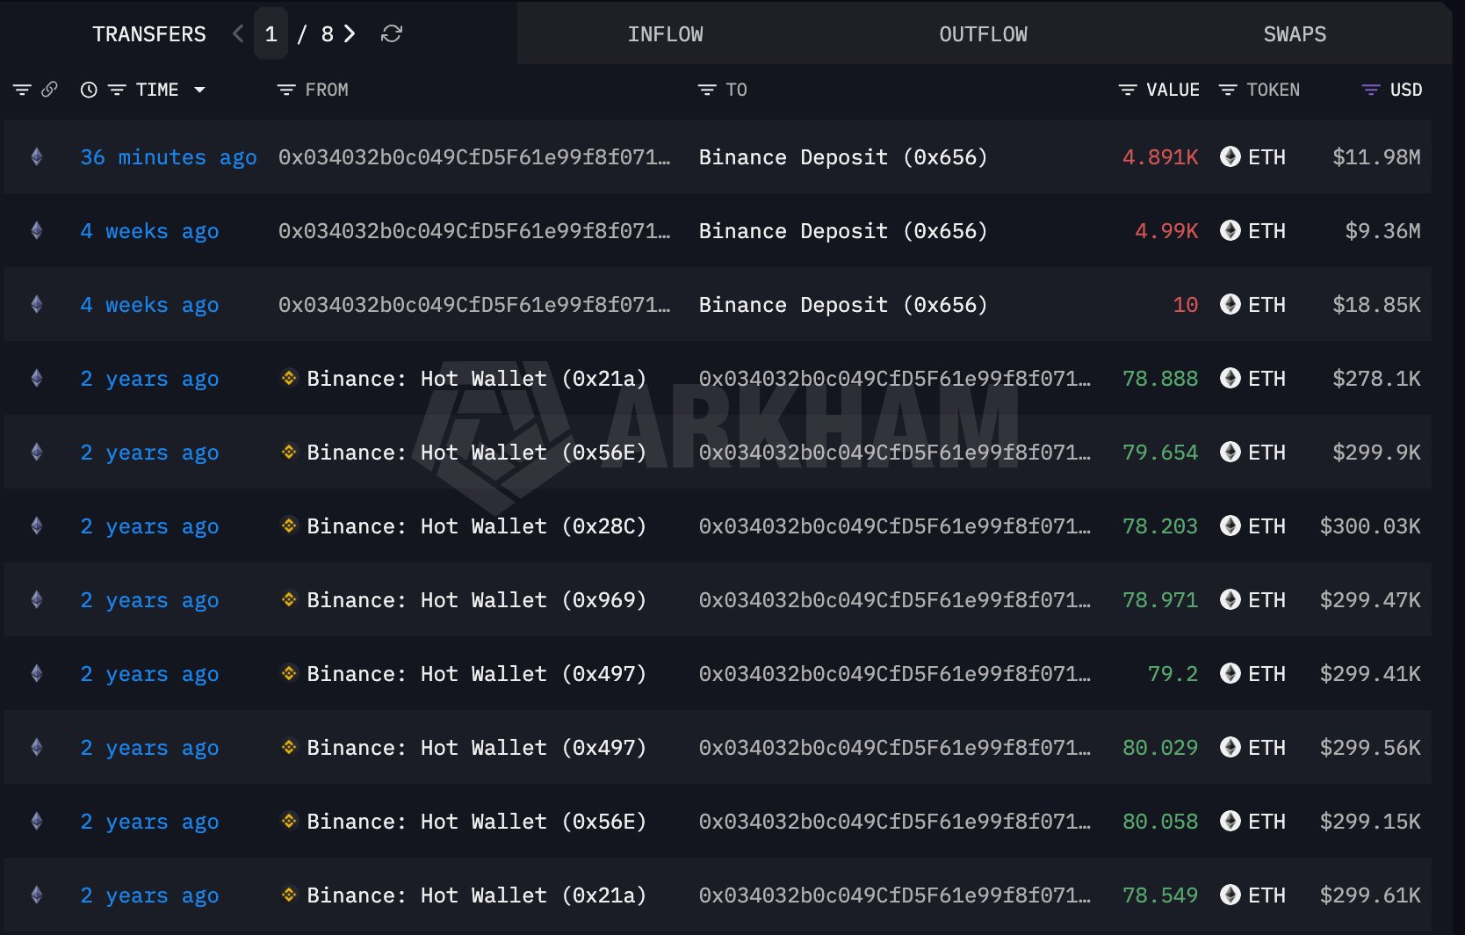Switch to the INFLOW tab

pos(665,34)
